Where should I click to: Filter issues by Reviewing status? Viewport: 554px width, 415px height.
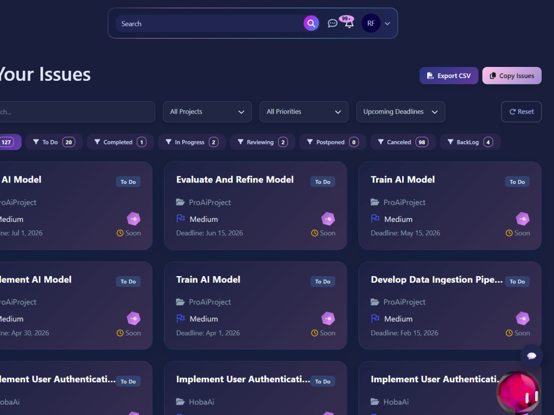263,142
